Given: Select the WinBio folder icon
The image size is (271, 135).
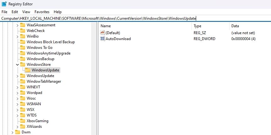Looking at the screenshot, I should 22,36.
